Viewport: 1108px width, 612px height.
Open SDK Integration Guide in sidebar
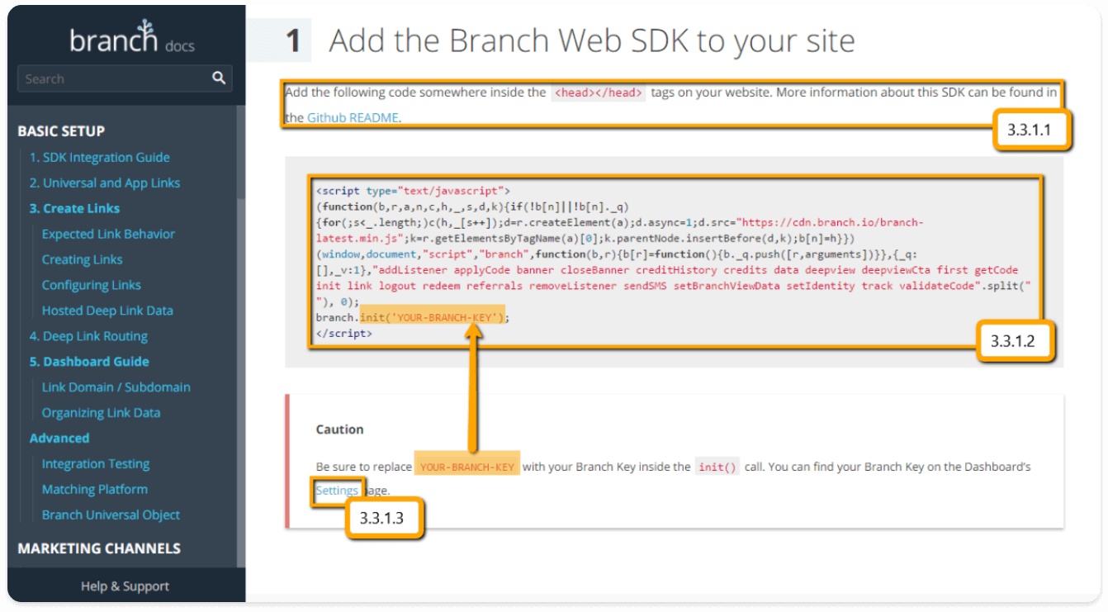(x=99, y=157)
